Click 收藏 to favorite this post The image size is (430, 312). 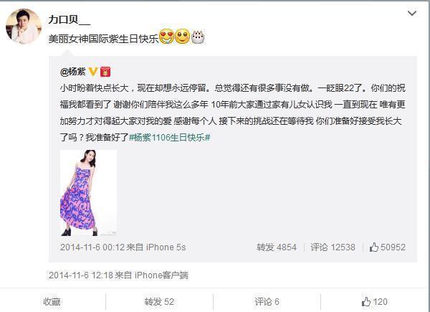[52, 302]
